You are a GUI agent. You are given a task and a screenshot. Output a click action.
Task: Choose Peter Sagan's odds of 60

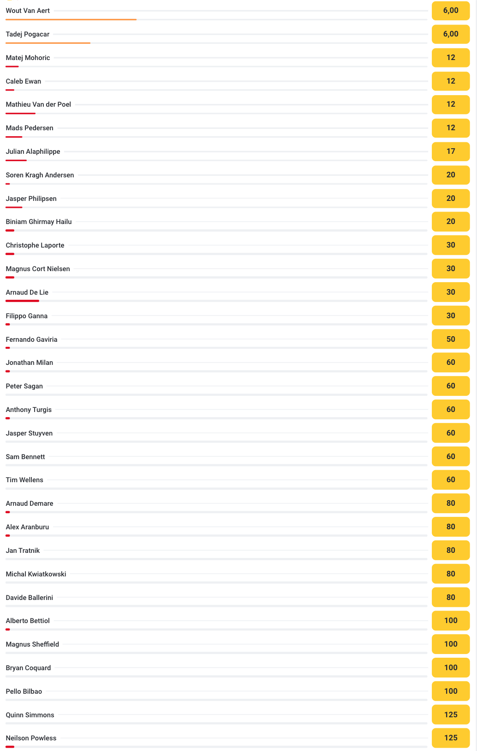tap(450, 386)
